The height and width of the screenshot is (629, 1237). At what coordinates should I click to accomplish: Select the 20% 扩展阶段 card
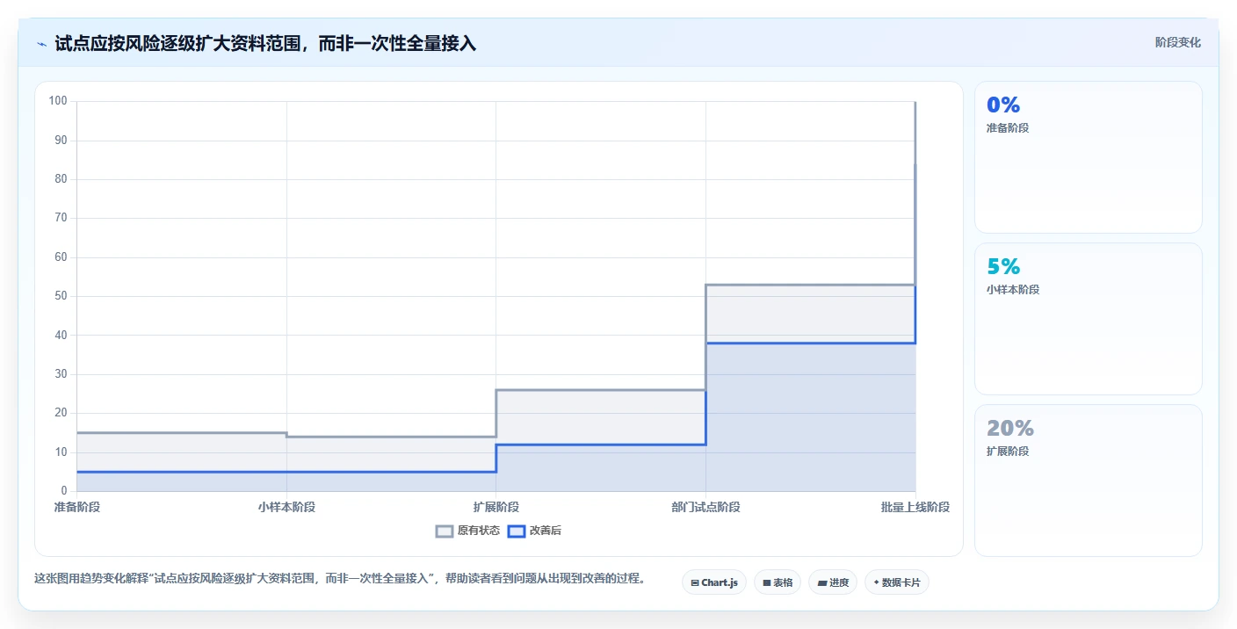[x=1088, y=481]
